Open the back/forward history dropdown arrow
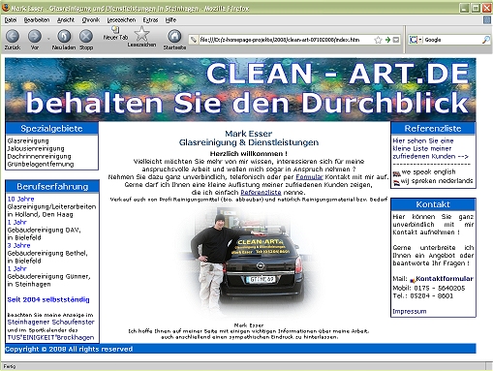Screen dimensions: 493x371 (x=48, y=39)
